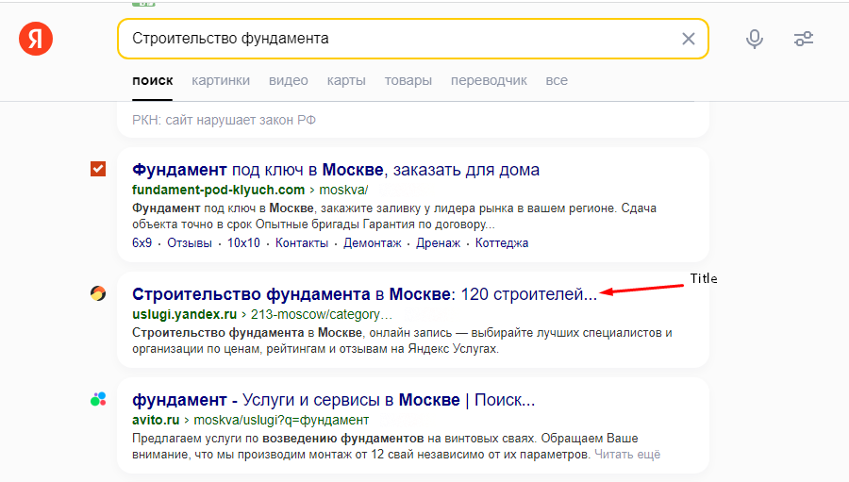849x482 pixels.
Task: Click fundament-pod-klyuch.com favicon
Action: tap(98, 169)
